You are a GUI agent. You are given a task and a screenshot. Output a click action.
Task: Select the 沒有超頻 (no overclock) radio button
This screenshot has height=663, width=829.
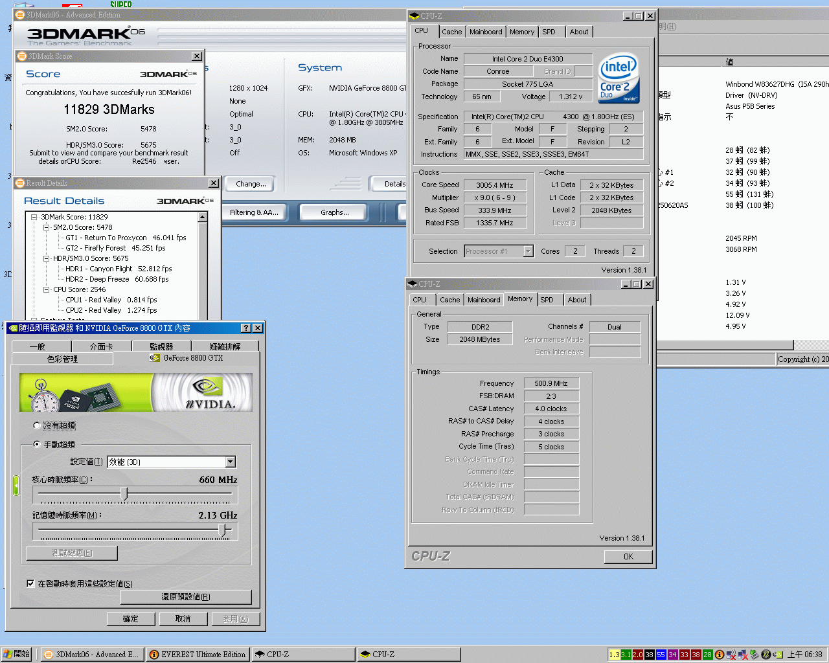click(x=37, y=425)
